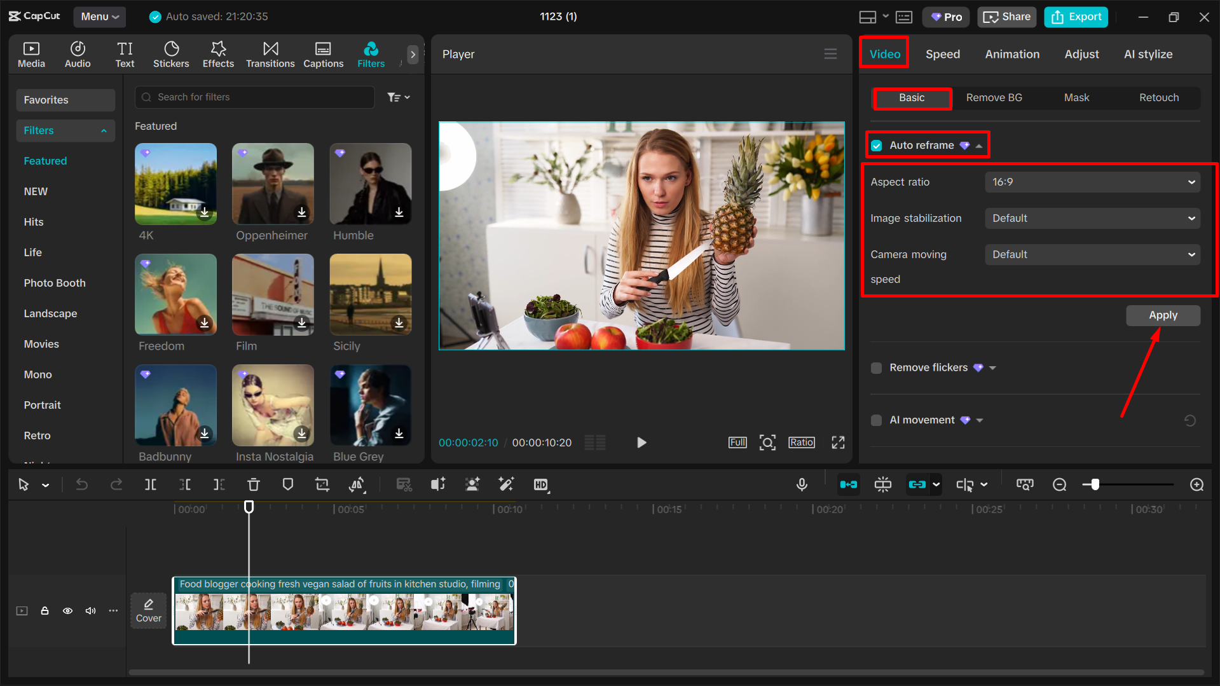Collapse the Filters section in the sidebar
This screenshot has width=1220, height=686.
tap(104, 130)
